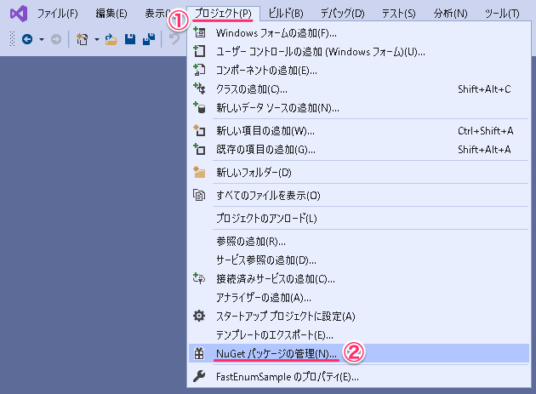536x394 pixels.
Task: Click the startup project gear icon
Action: point(199,316)
